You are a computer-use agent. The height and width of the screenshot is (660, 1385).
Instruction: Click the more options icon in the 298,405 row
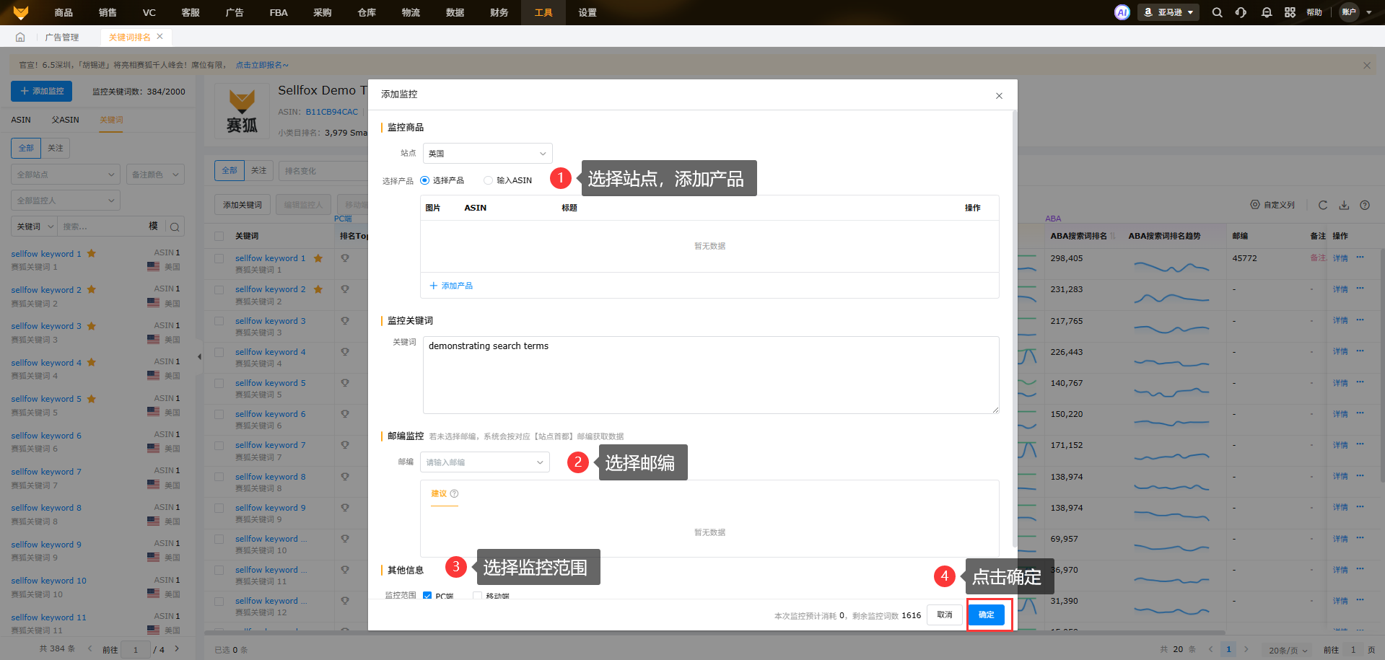pyautogui.click(x=1360, y=258)
